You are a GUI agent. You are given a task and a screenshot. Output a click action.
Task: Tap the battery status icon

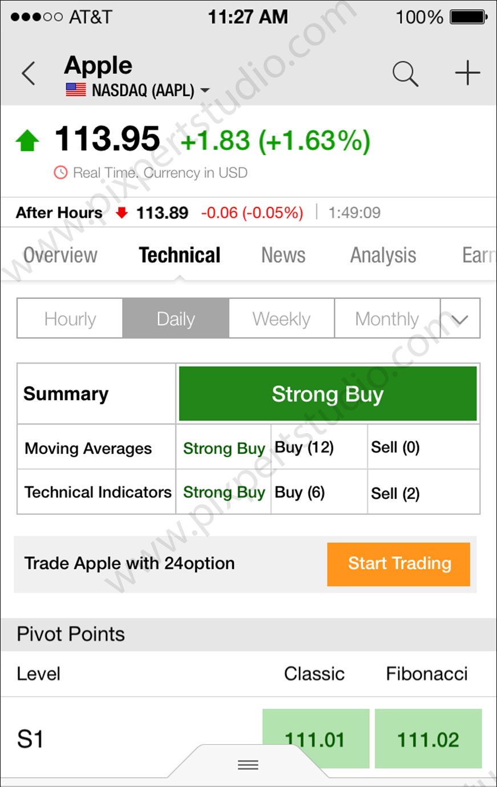[x=468, y=17]
